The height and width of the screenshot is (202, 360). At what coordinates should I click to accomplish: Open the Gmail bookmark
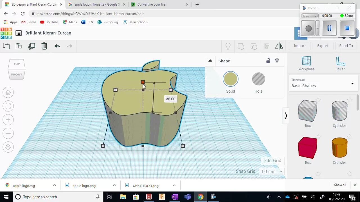[29, 22]
